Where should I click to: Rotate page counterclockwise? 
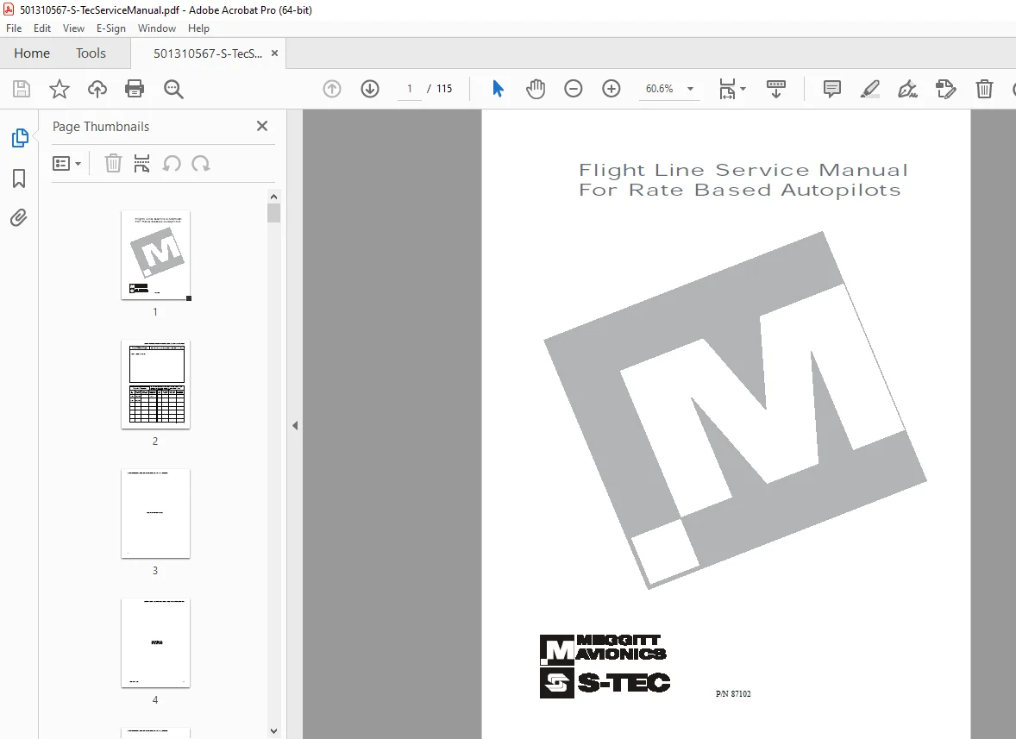tap(171, 164)
